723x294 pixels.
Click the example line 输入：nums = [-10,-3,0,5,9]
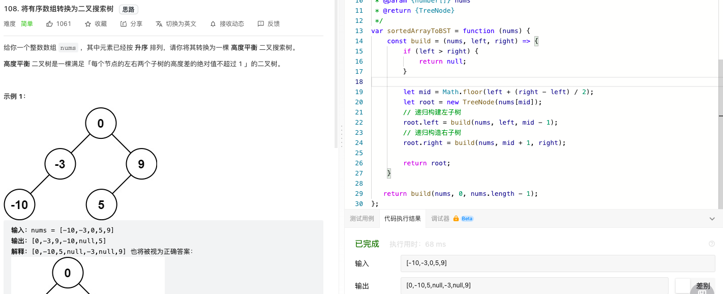click(63, 230)
